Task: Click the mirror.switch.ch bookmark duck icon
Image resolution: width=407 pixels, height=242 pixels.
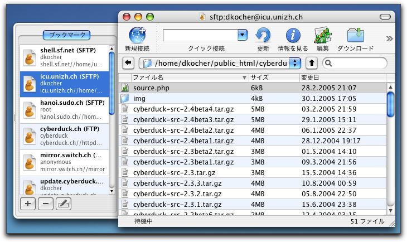Action: tap(30, 163)
